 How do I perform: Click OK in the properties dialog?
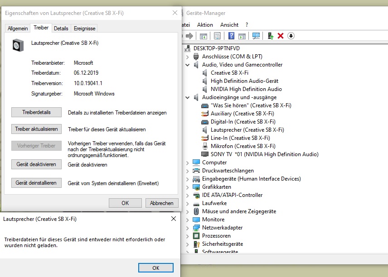125,203
